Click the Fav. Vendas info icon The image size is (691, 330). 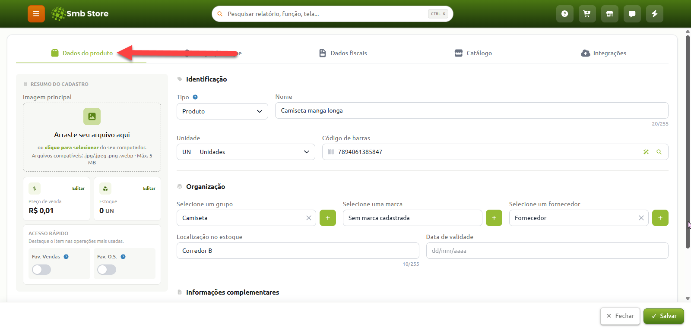66,257
